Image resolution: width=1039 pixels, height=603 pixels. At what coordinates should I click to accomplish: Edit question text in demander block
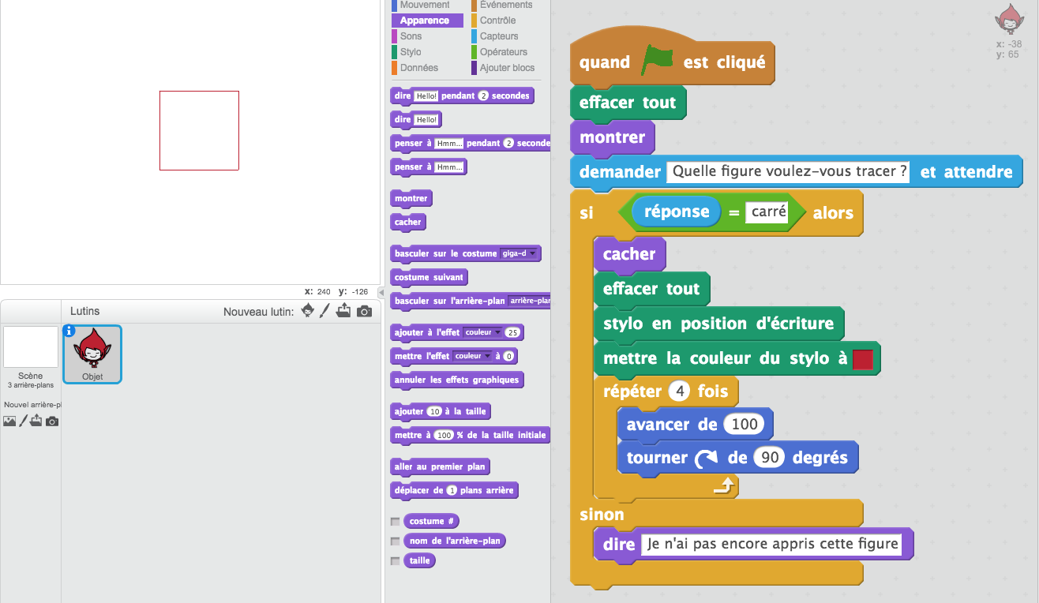coord(789,171)
